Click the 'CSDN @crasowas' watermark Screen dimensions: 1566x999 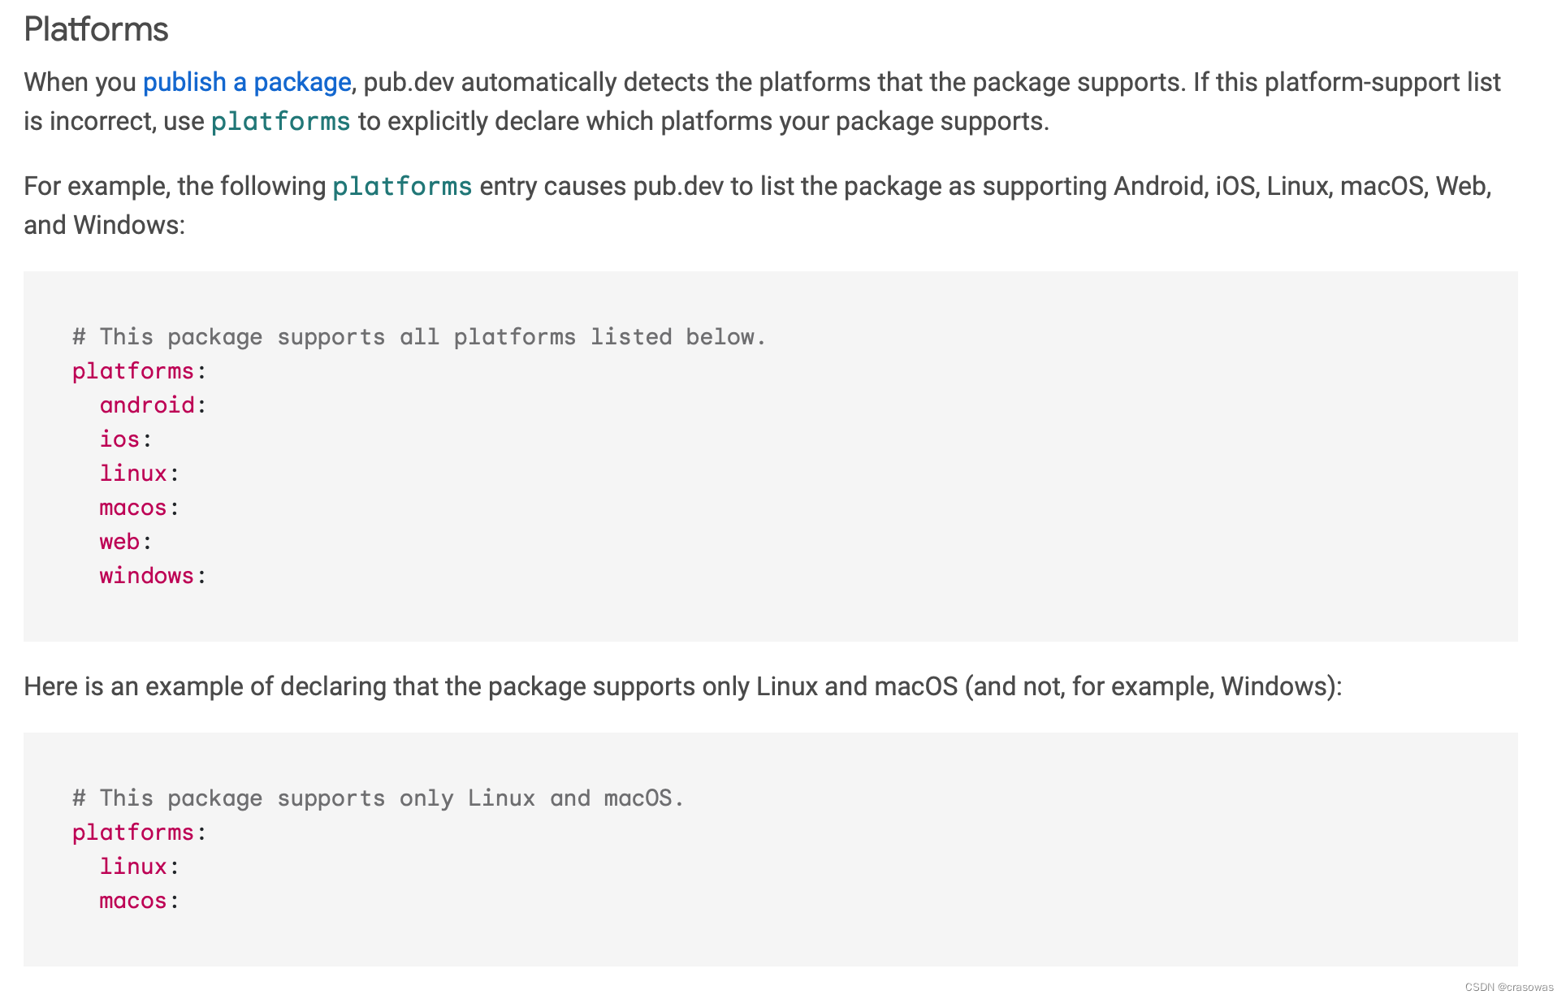coord(1508,987)
